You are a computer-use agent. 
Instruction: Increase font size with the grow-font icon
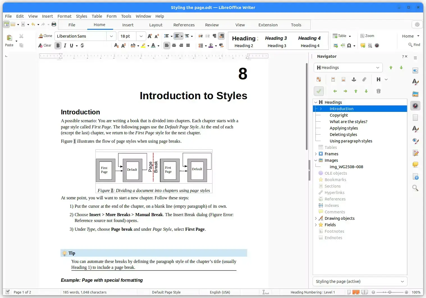click(150, 36)
